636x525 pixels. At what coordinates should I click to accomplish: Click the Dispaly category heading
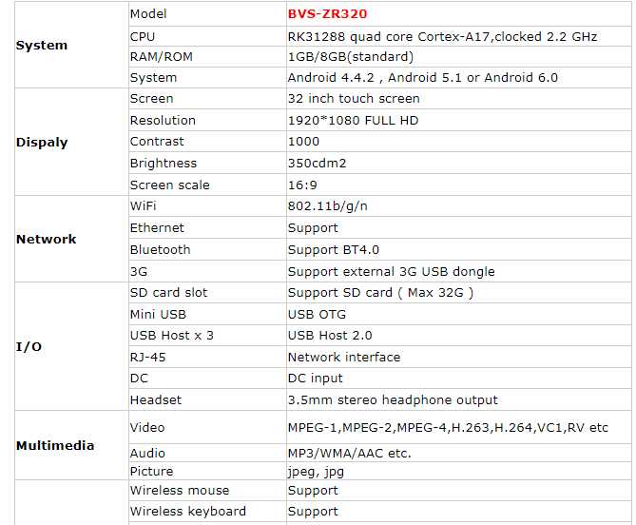pos(42,142)
